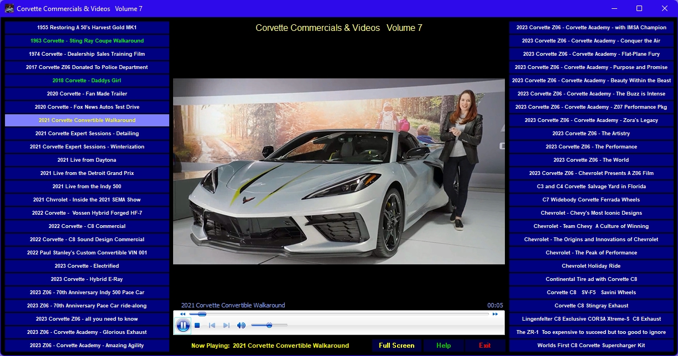The image size is (678, 356).
Task: Play 2023 Corvette Z06 - The Performance
Action: [x=591, y=147]
